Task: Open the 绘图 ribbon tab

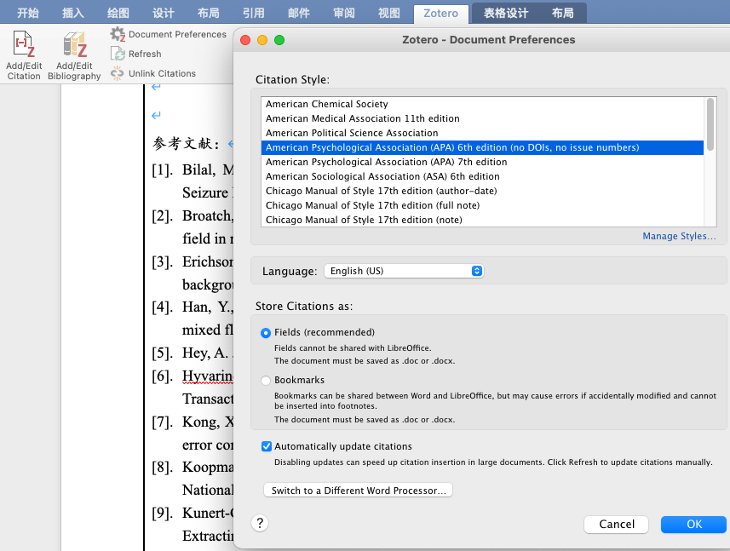Action: click(118, 13)
